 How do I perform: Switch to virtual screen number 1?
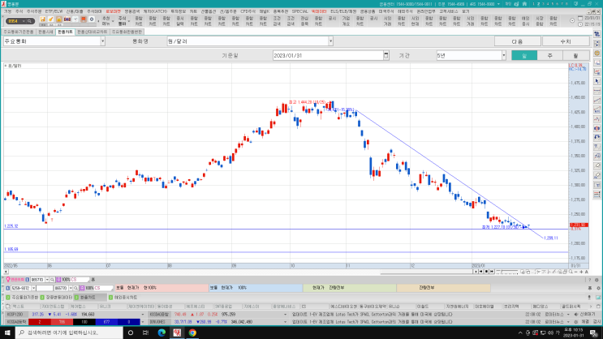tap(533, 4)
